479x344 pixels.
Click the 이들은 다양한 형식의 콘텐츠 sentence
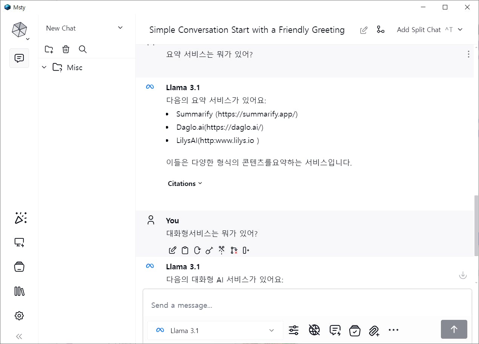(259, 163)
